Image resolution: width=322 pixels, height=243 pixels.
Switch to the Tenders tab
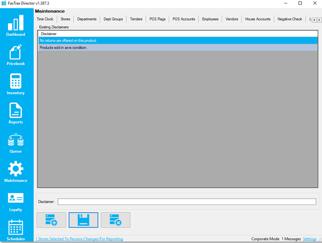(x=136, y=19)
